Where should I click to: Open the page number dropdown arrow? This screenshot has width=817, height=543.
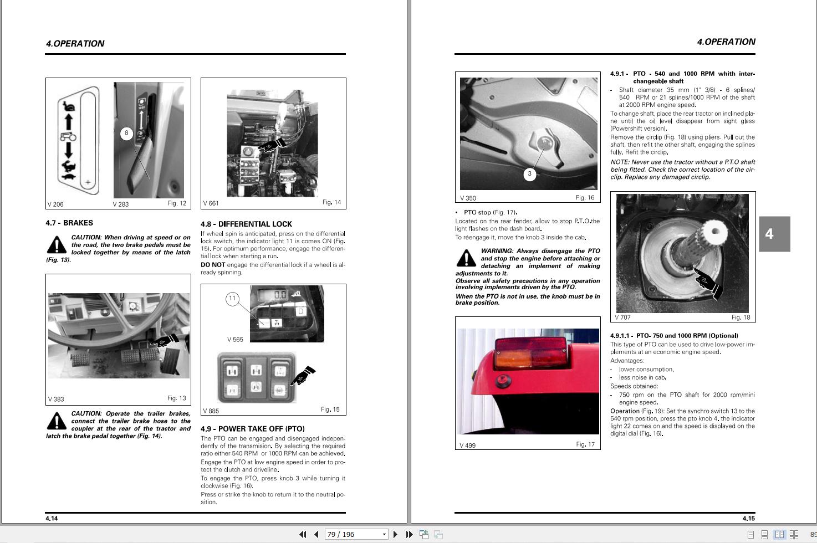[384, 534]
